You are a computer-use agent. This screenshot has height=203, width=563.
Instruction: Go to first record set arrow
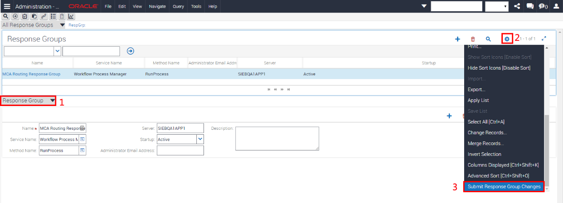[269, 89]
